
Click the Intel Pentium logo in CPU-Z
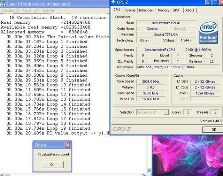pos(208,32)
